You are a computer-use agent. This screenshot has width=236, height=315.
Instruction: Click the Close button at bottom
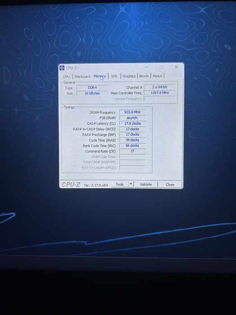coord(170,184)
